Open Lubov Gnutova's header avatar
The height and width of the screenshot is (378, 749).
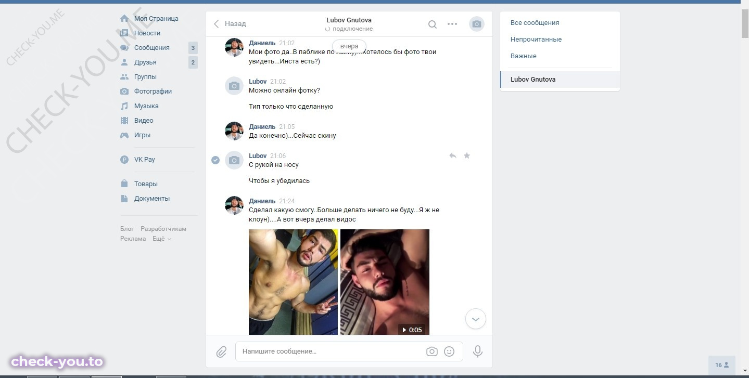click(x=477, y=24)
